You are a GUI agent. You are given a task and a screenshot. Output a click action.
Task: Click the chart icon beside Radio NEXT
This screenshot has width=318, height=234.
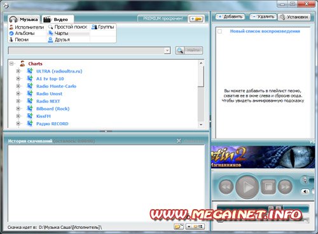(x=30, y=101)
